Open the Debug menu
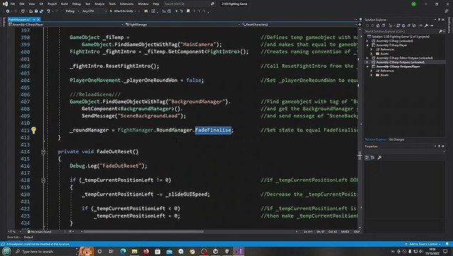The height and width of the screenshot is (256, 453). (x=76, y=4)
